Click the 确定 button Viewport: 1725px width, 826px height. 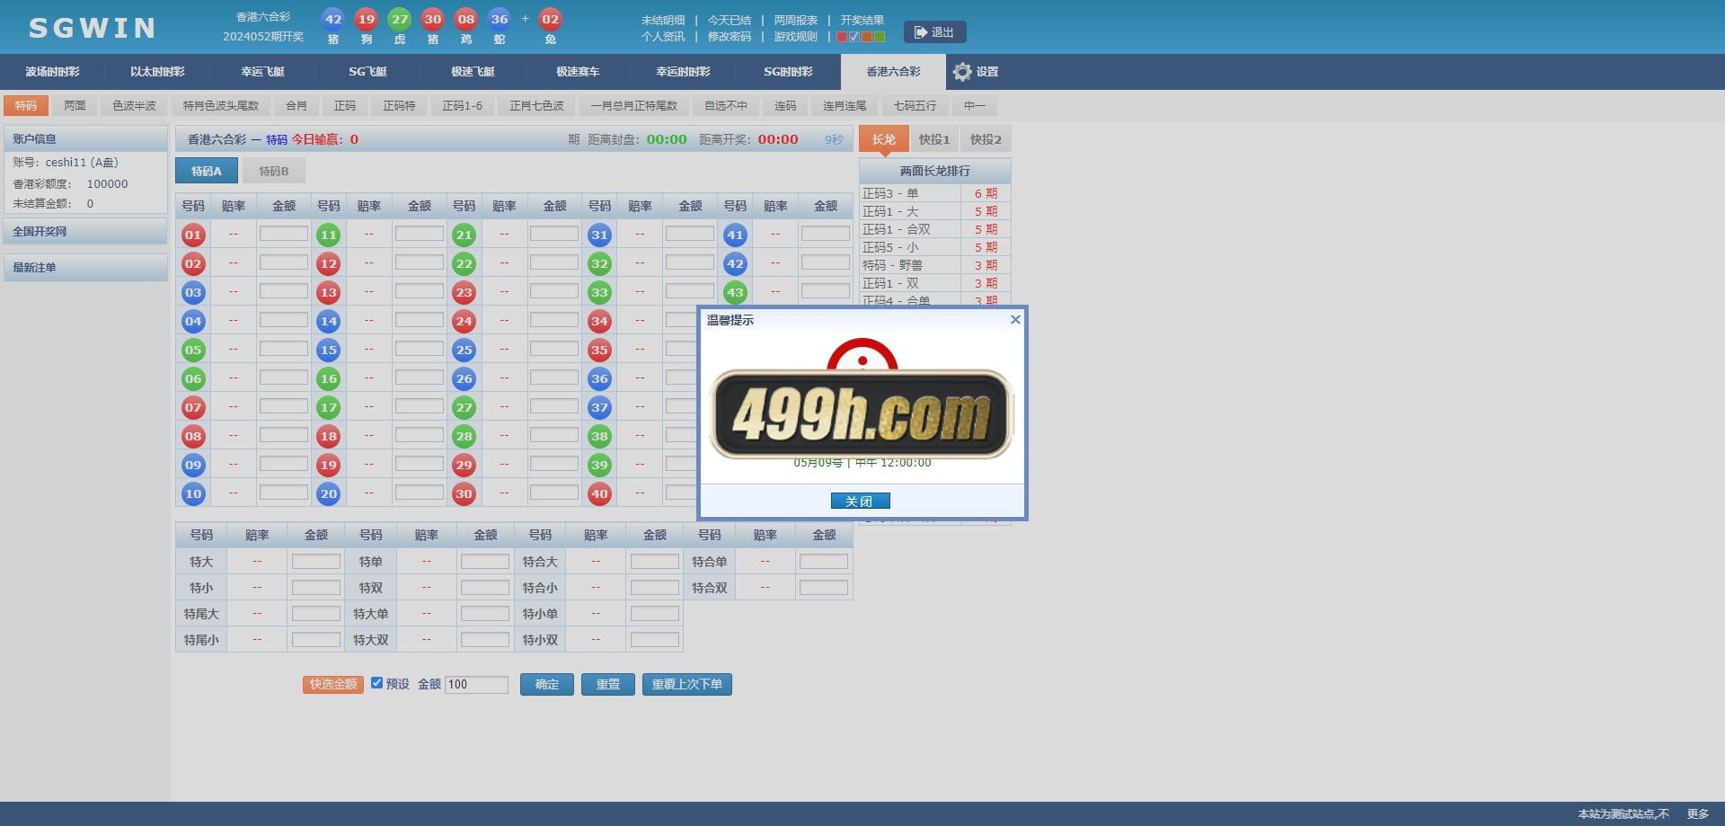(x=547, y=684)
